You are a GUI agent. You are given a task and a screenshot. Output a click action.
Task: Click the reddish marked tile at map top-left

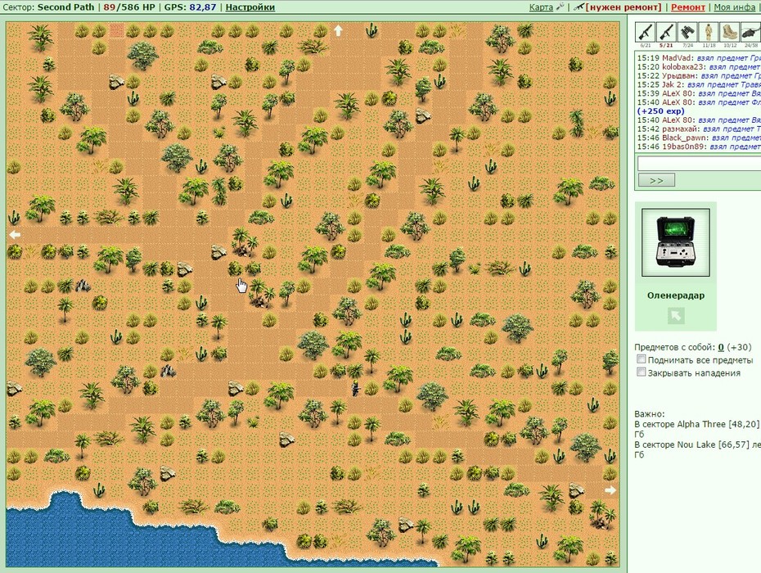[x=117, y=30]
